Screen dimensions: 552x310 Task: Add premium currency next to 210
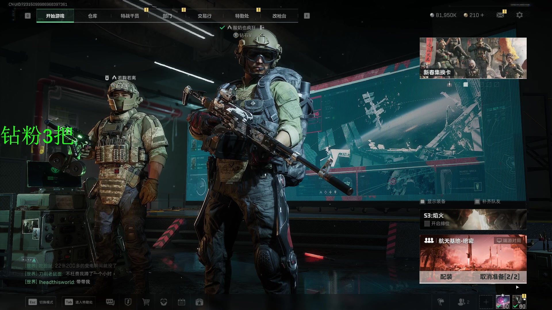[x=482, y=15]
